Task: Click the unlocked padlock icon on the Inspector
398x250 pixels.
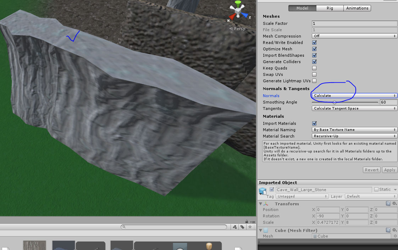Action: [247, 222]
